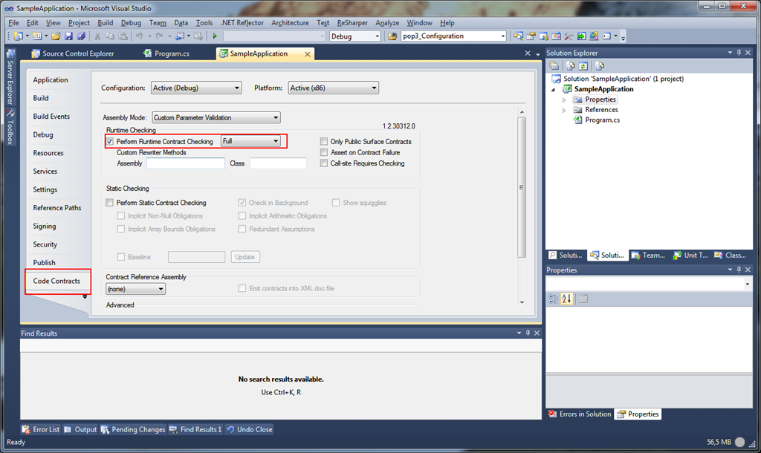
Task: Expand the References node in Solution Explorer
Action: (564, 110)
